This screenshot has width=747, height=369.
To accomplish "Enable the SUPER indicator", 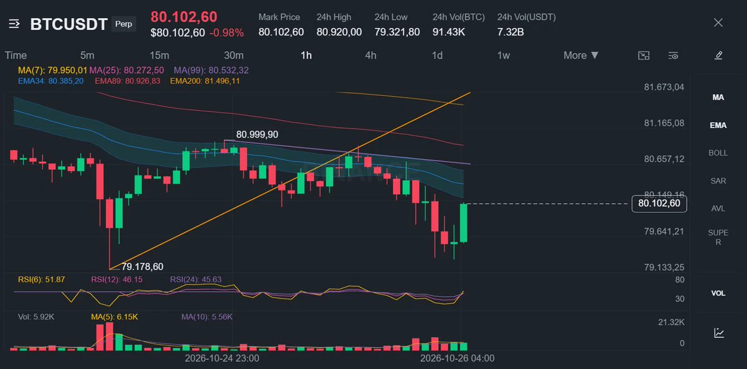I will (x=718, y=237).
